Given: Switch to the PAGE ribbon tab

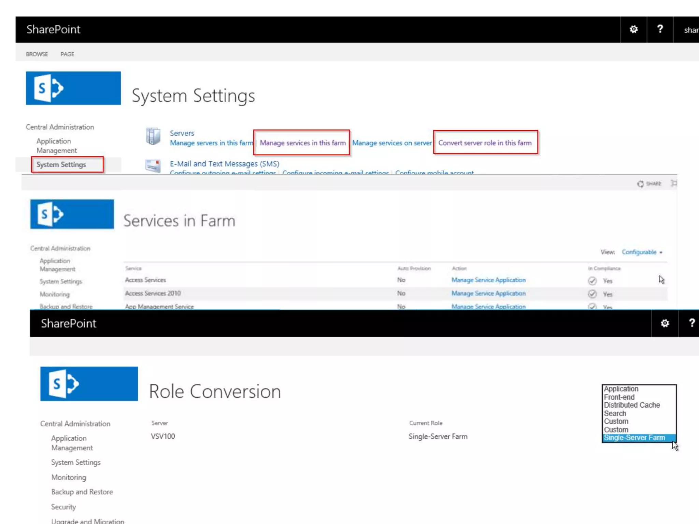Looking at the screenshot, I should tap(67, 54).
